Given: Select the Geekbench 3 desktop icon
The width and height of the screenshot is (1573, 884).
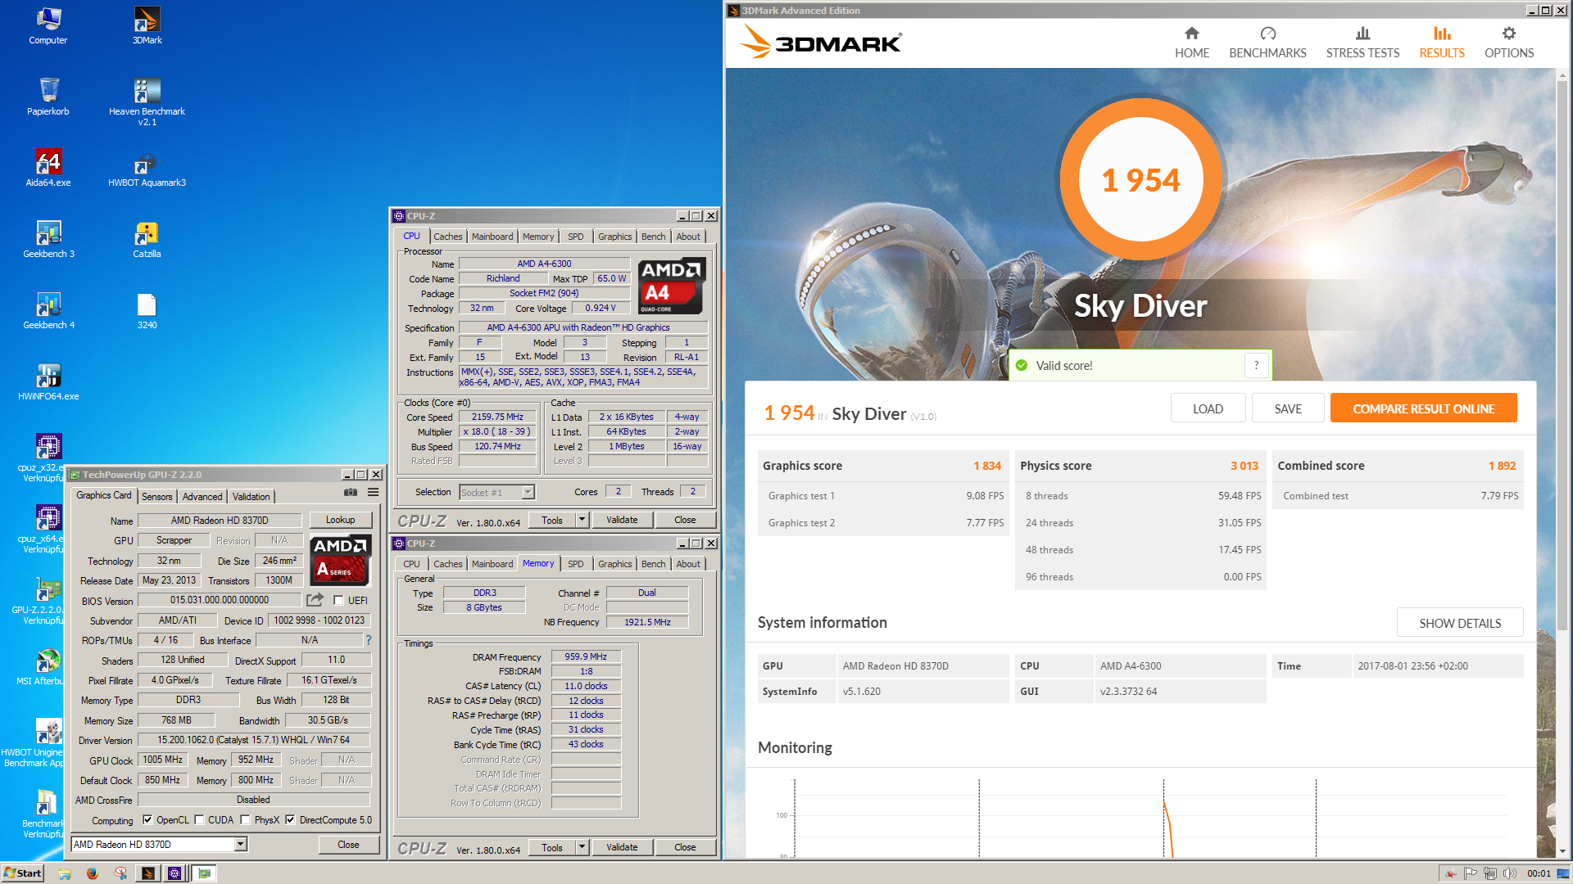Looking at the screenshot, I should [48, 239].
